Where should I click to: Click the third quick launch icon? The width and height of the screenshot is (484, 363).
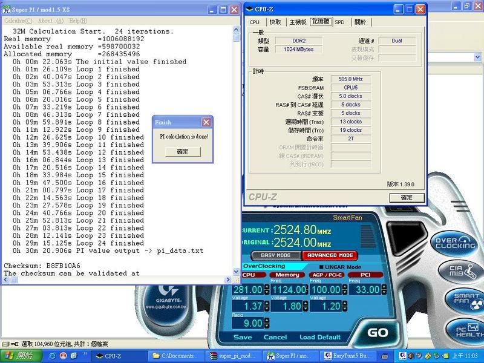[74, 356]
